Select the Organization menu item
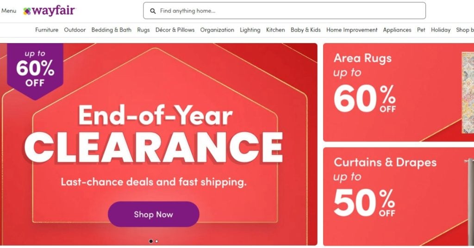The image size is (474, 248). pyautogui.click(x=217, y=30)
